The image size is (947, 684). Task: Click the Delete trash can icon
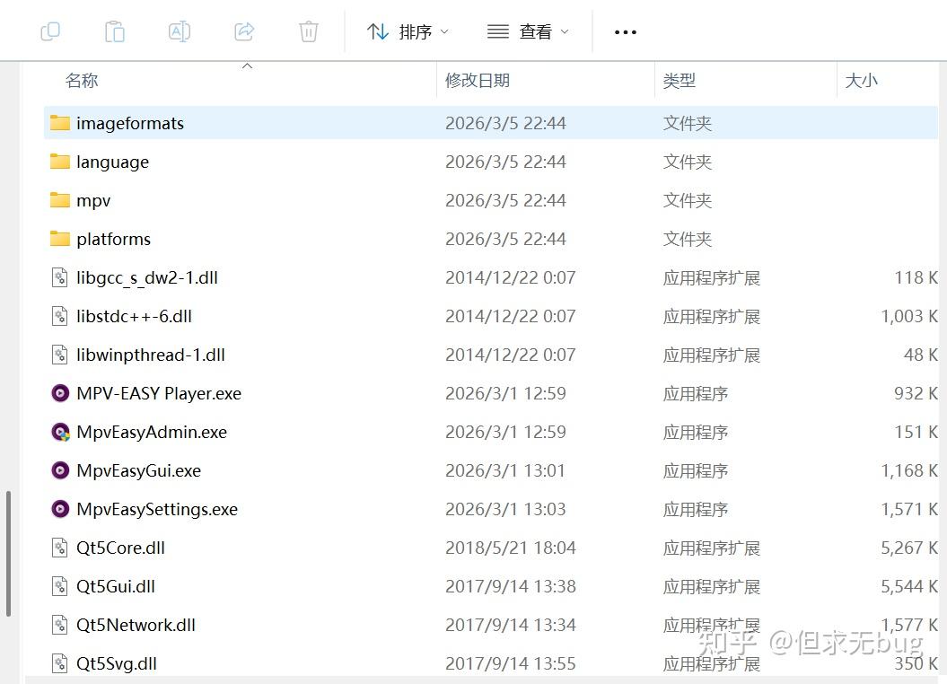tap(309, 31)
